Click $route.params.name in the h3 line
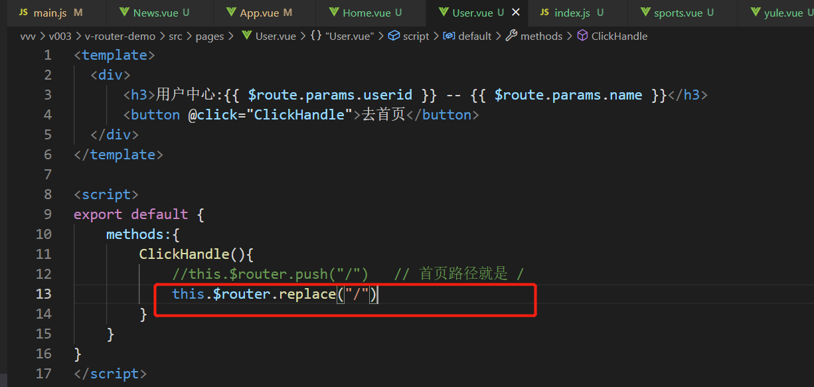 pos(568,95)
